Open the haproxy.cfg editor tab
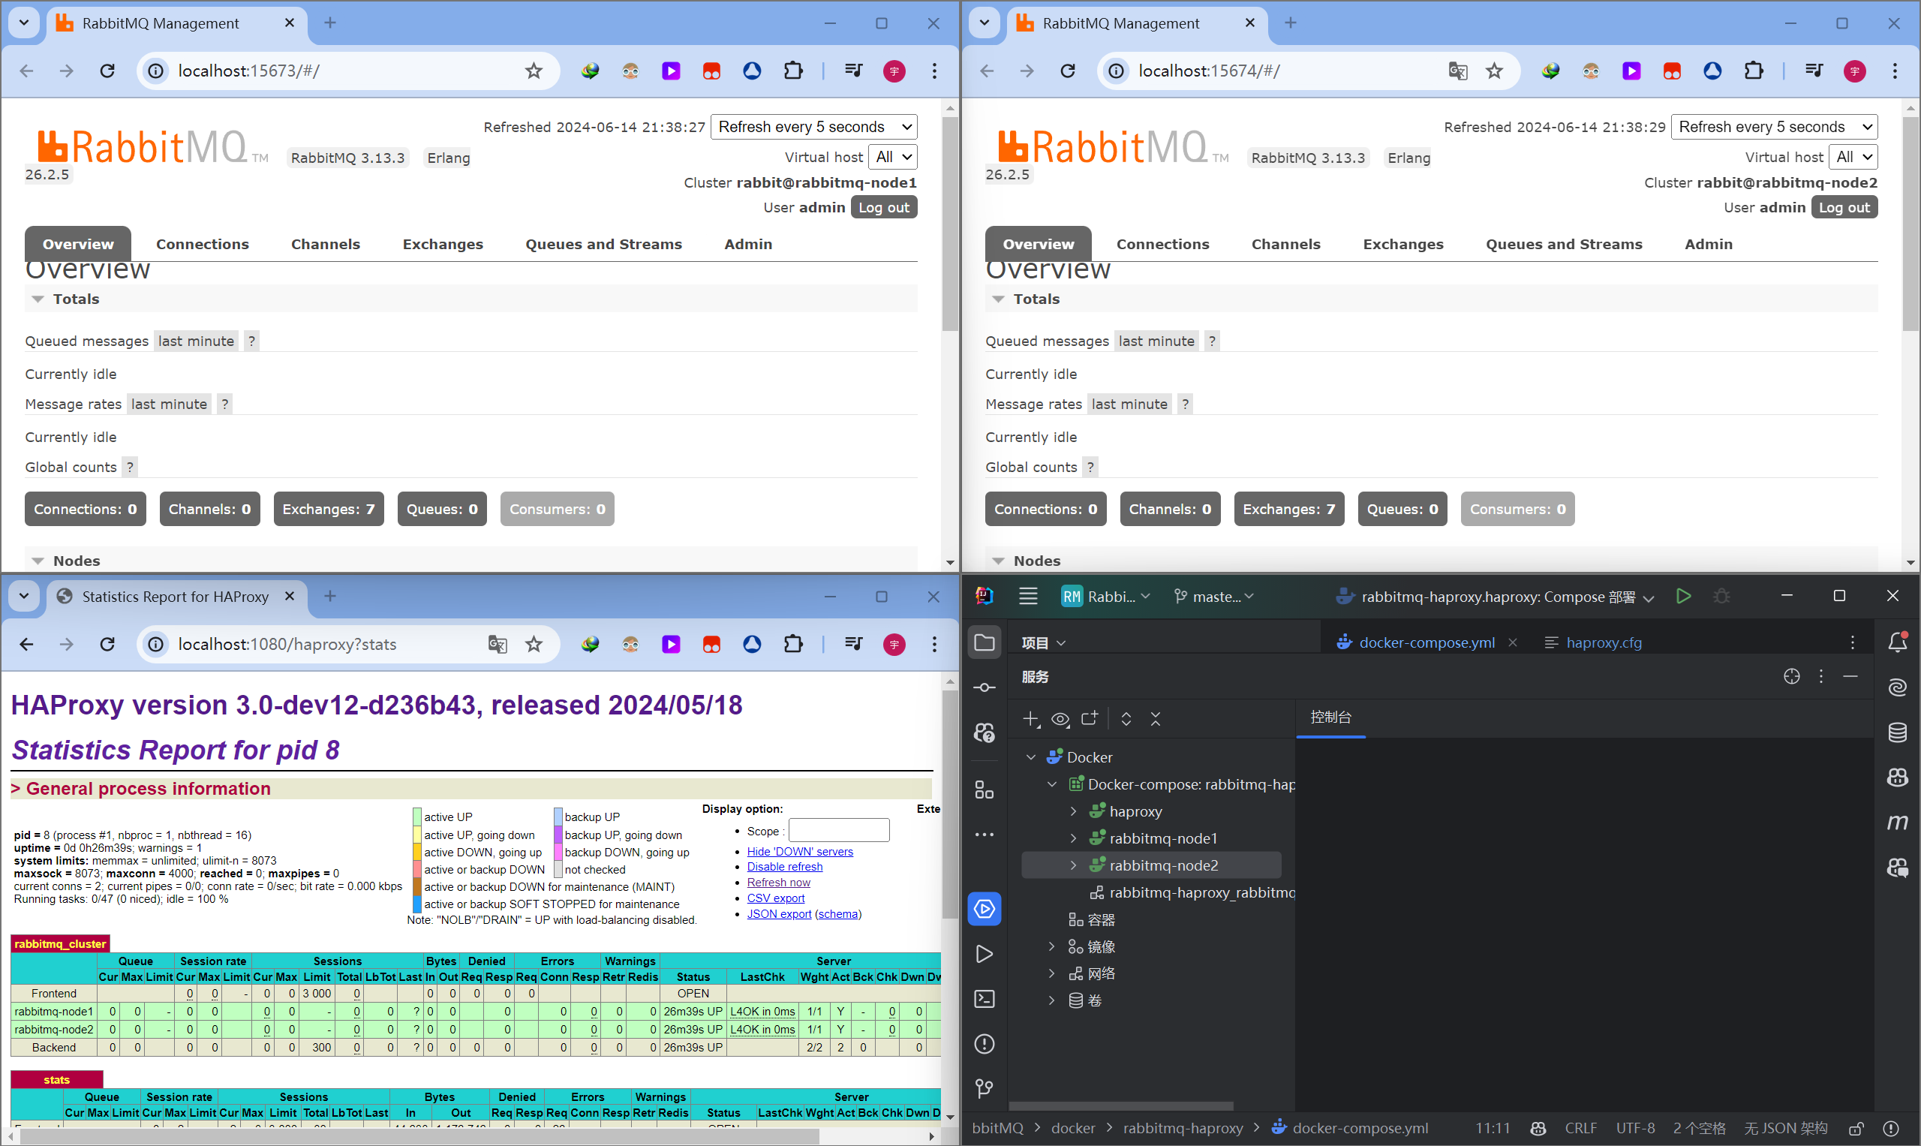This screenshot has width=1921, height=1146. (x=1594, y=642)
